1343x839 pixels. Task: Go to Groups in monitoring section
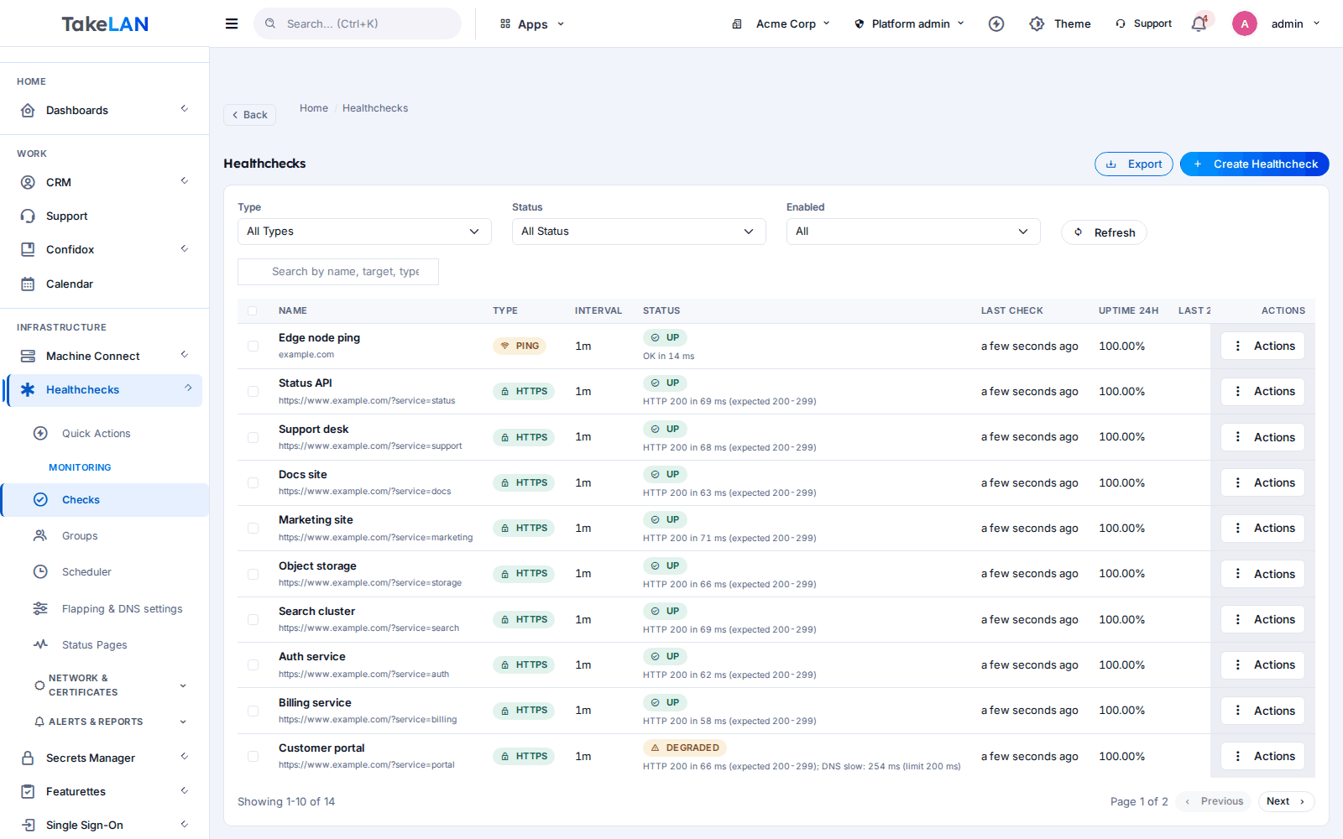coord(80,536)
